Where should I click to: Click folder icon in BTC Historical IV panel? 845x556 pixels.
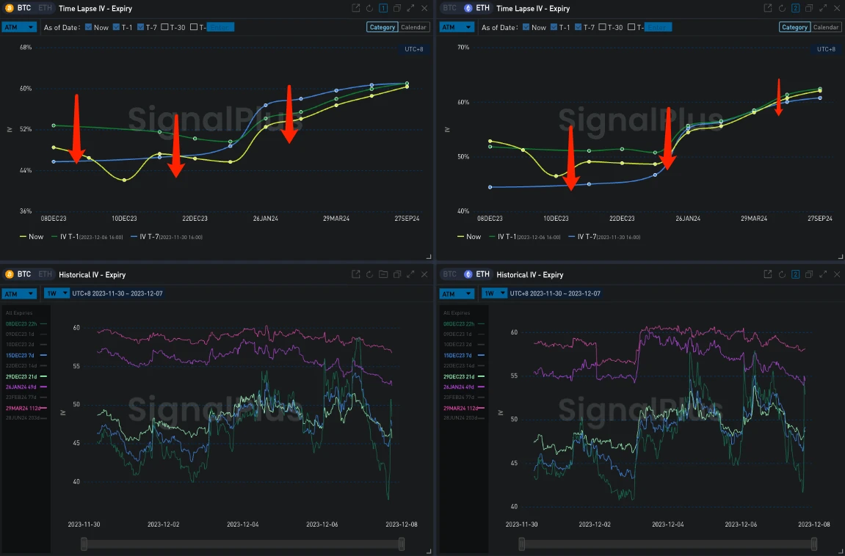point(383,274)
